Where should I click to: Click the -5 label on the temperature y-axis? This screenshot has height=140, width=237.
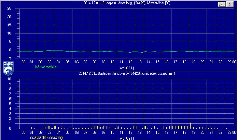coord(9,58)
